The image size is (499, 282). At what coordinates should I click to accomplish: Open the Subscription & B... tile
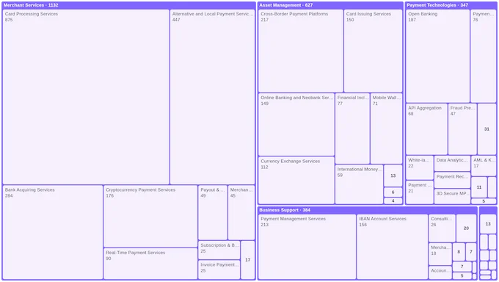219,250
